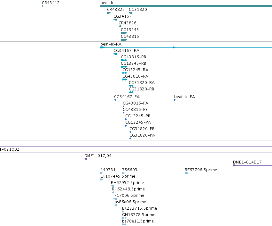This screenshot has width=272, height=226.
Task: Click the CG43816-RA transcript glyph
Action: (125, 80)
